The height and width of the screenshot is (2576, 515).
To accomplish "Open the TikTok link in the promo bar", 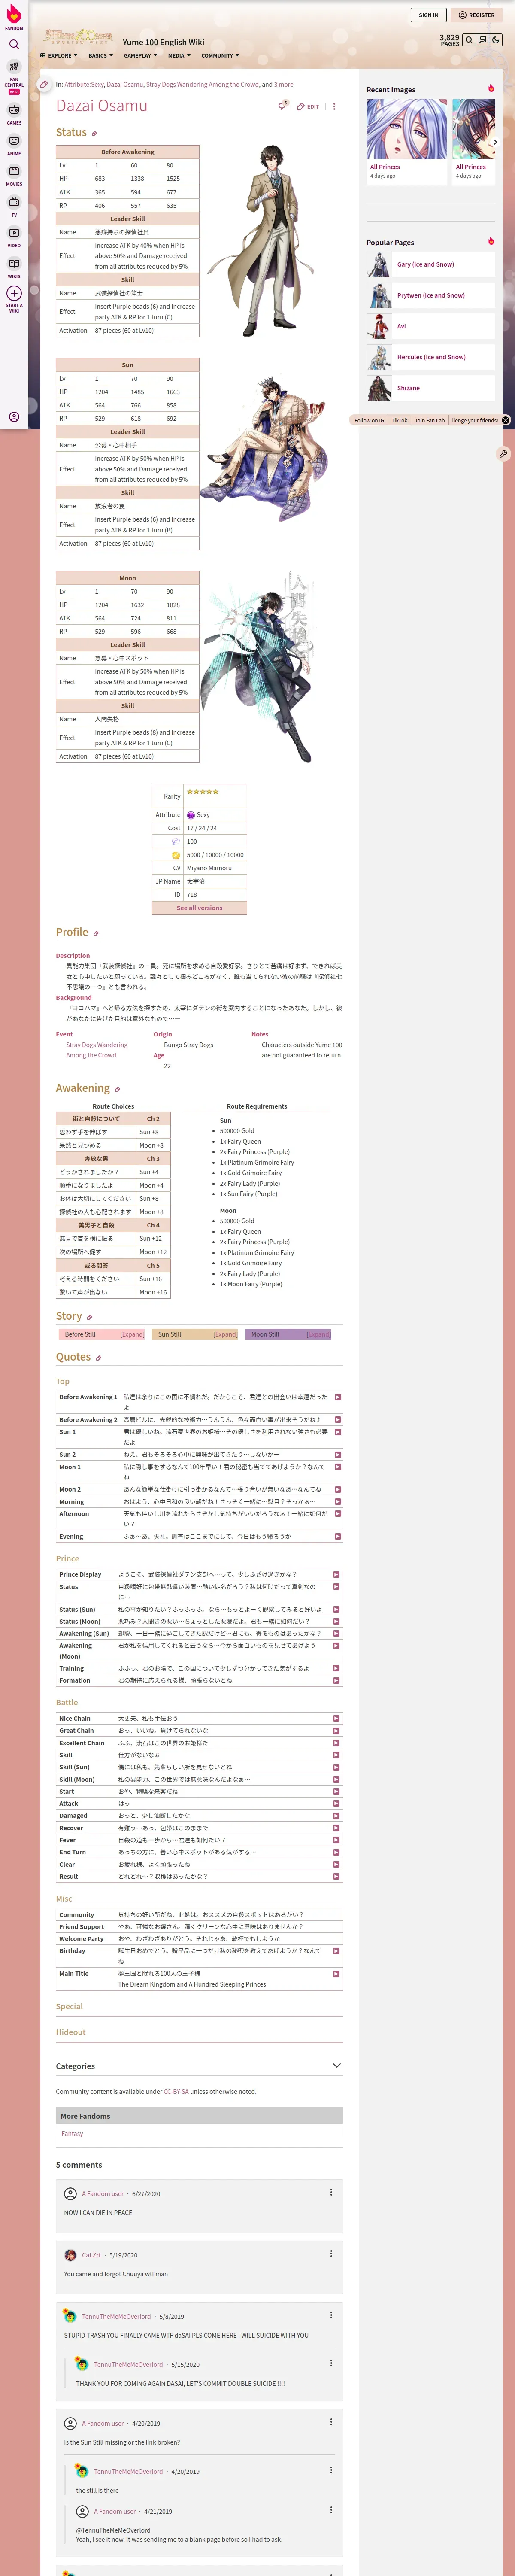I will [x=399, y=420].
